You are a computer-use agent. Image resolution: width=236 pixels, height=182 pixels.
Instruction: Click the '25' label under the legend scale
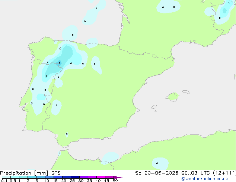pos(72,181)
